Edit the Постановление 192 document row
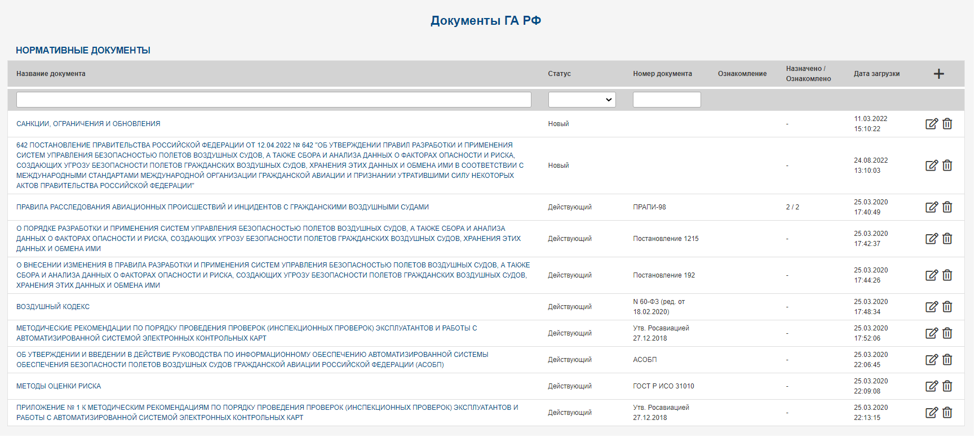Image resolution: width=975 pixels, height=438 pixels. click(932, 275)
